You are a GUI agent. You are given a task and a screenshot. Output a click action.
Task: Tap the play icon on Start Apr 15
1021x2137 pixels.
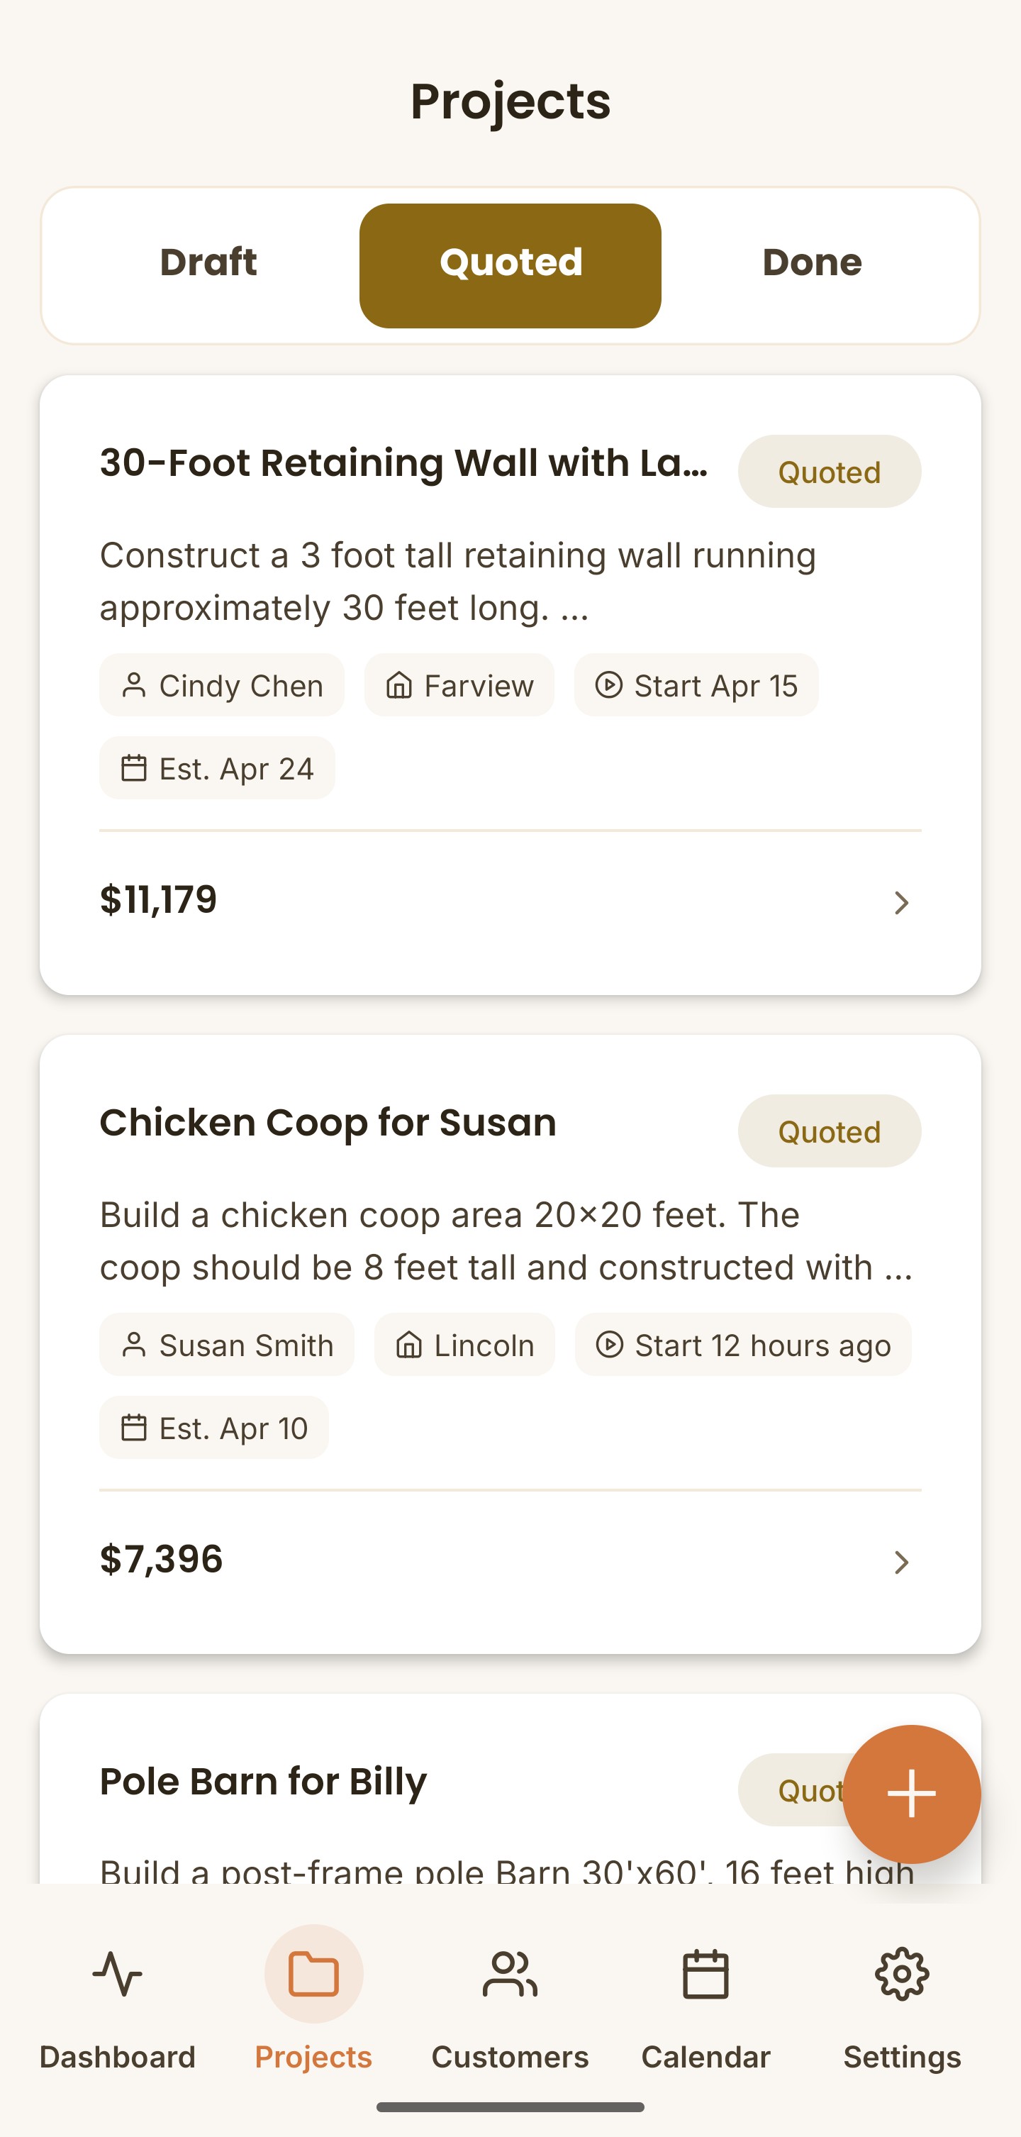(x=609, y=685)
